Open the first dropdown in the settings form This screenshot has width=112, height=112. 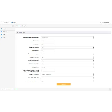pos(67,38)
